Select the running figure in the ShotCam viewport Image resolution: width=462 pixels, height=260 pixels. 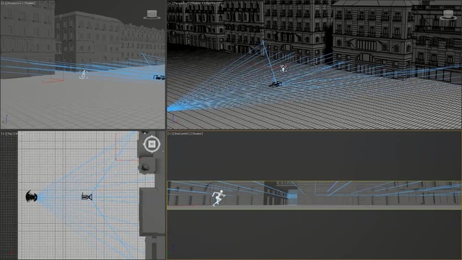218,197
